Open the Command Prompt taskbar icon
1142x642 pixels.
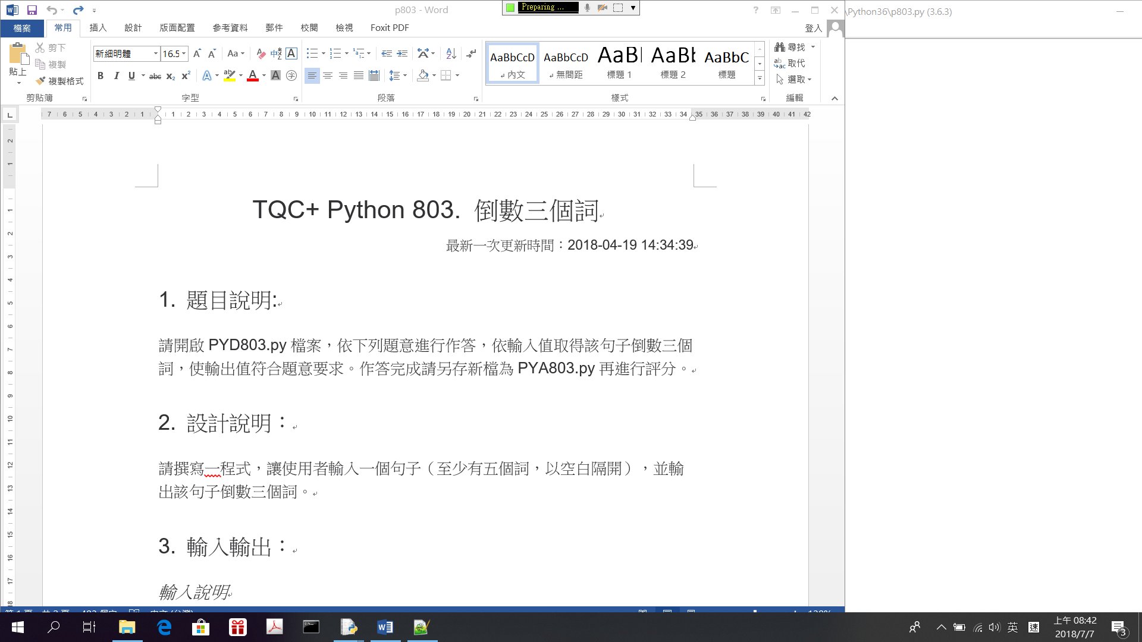point(311,627)
